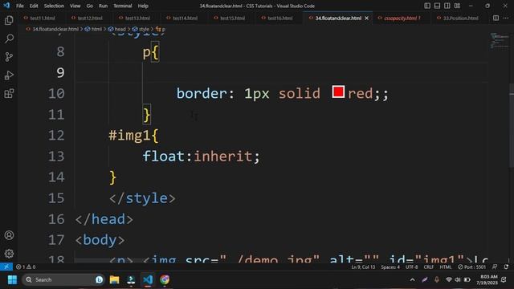
Task: Click 'Spaces: 4' indentation setting
Action: point(390,267)
